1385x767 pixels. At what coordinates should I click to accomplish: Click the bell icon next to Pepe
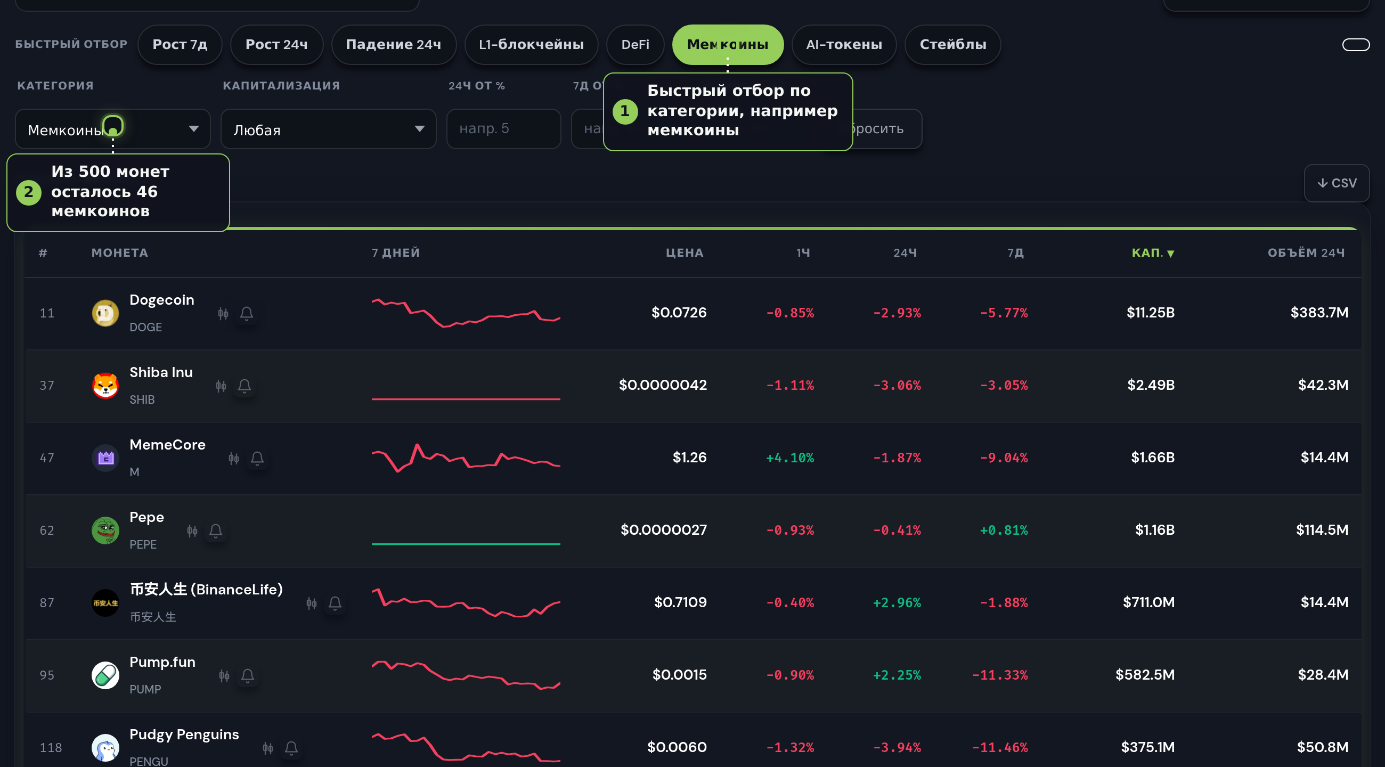pyautogui.click(x=216, y=531)
